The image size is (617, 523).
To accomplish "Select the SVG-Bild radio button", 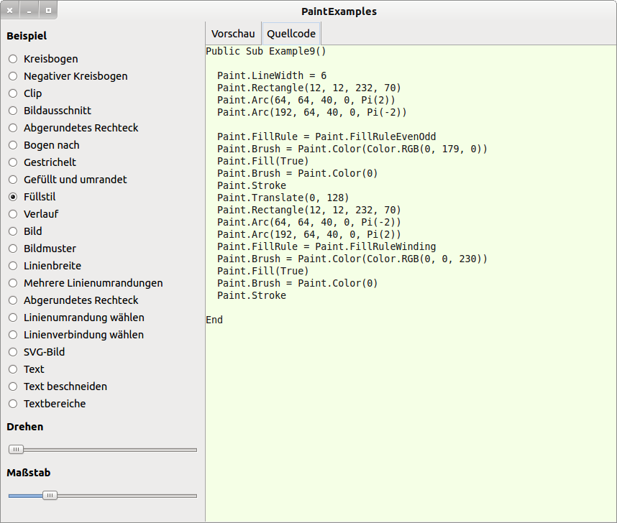I will (12, 352).
